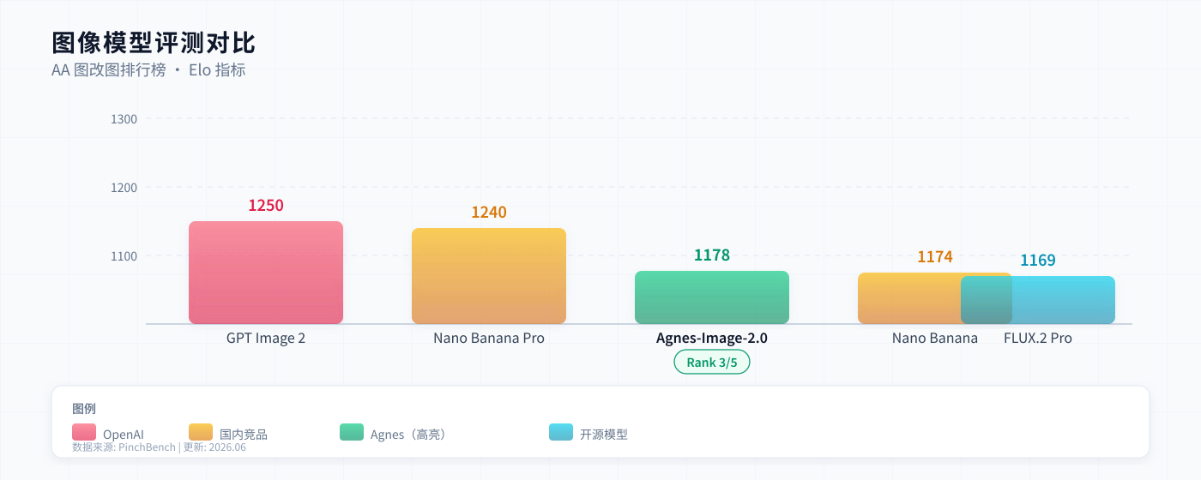This screenshot has width=1201, height=480.
Task: Click the FLUX.2 Pro axis label
Action: coord(1038,339)
